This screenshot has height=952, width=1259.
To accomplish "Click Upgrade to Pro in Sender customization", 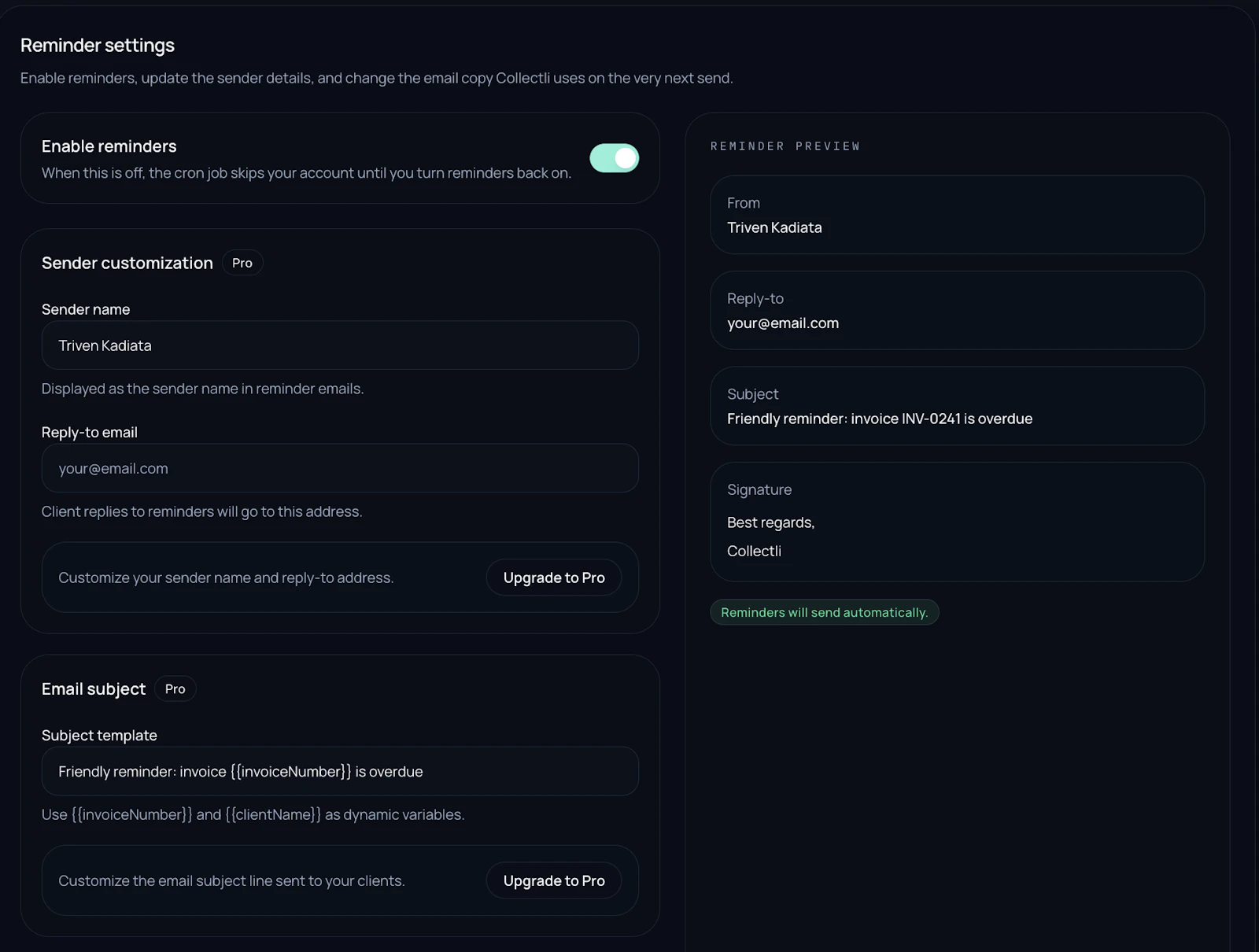I will 553,577.
